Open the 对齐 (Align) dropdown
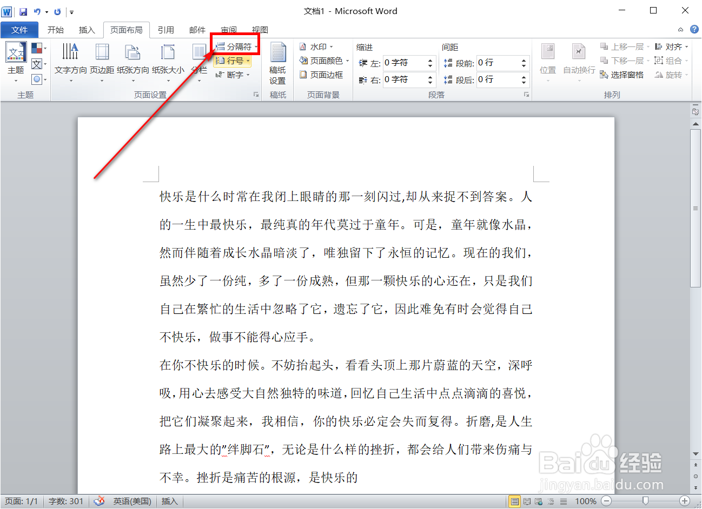This screenshot has height=509, width=702. [x=671, y=47]
